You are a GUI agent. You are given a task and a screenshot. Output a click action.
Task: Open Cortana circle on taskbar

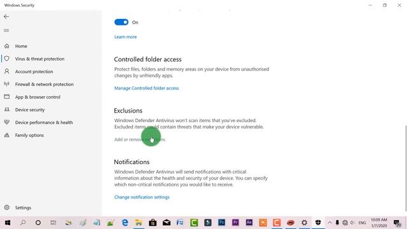coord(38,223)
